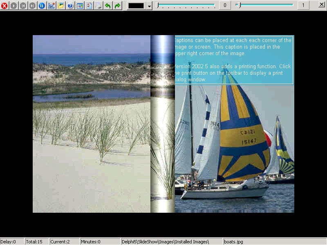
Task: Click the red X stop button
Action: pyautogui.click(x=4, y=5)
